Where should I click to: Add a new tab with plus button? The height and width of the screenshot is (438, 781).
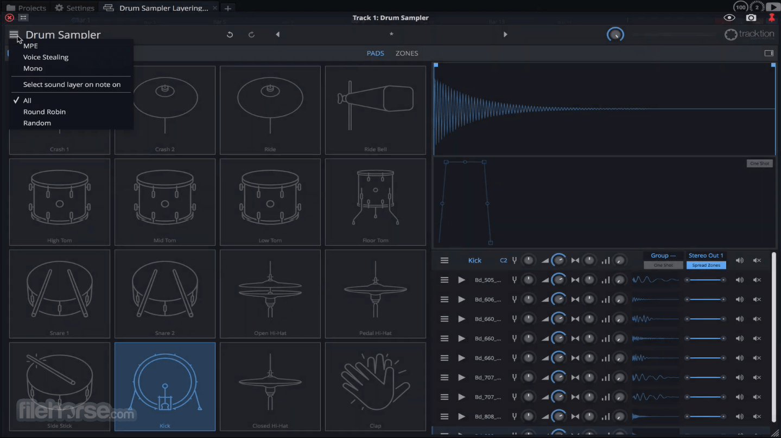click(228, 8)
